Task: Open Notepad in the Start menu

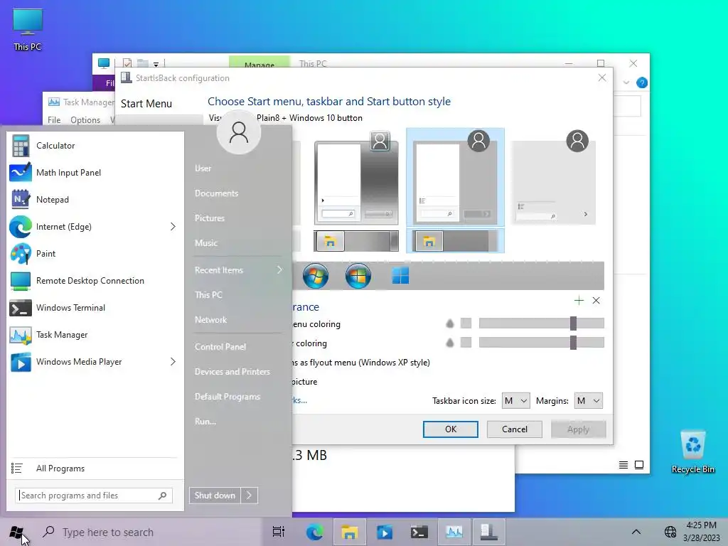Action: coord(95,200)
